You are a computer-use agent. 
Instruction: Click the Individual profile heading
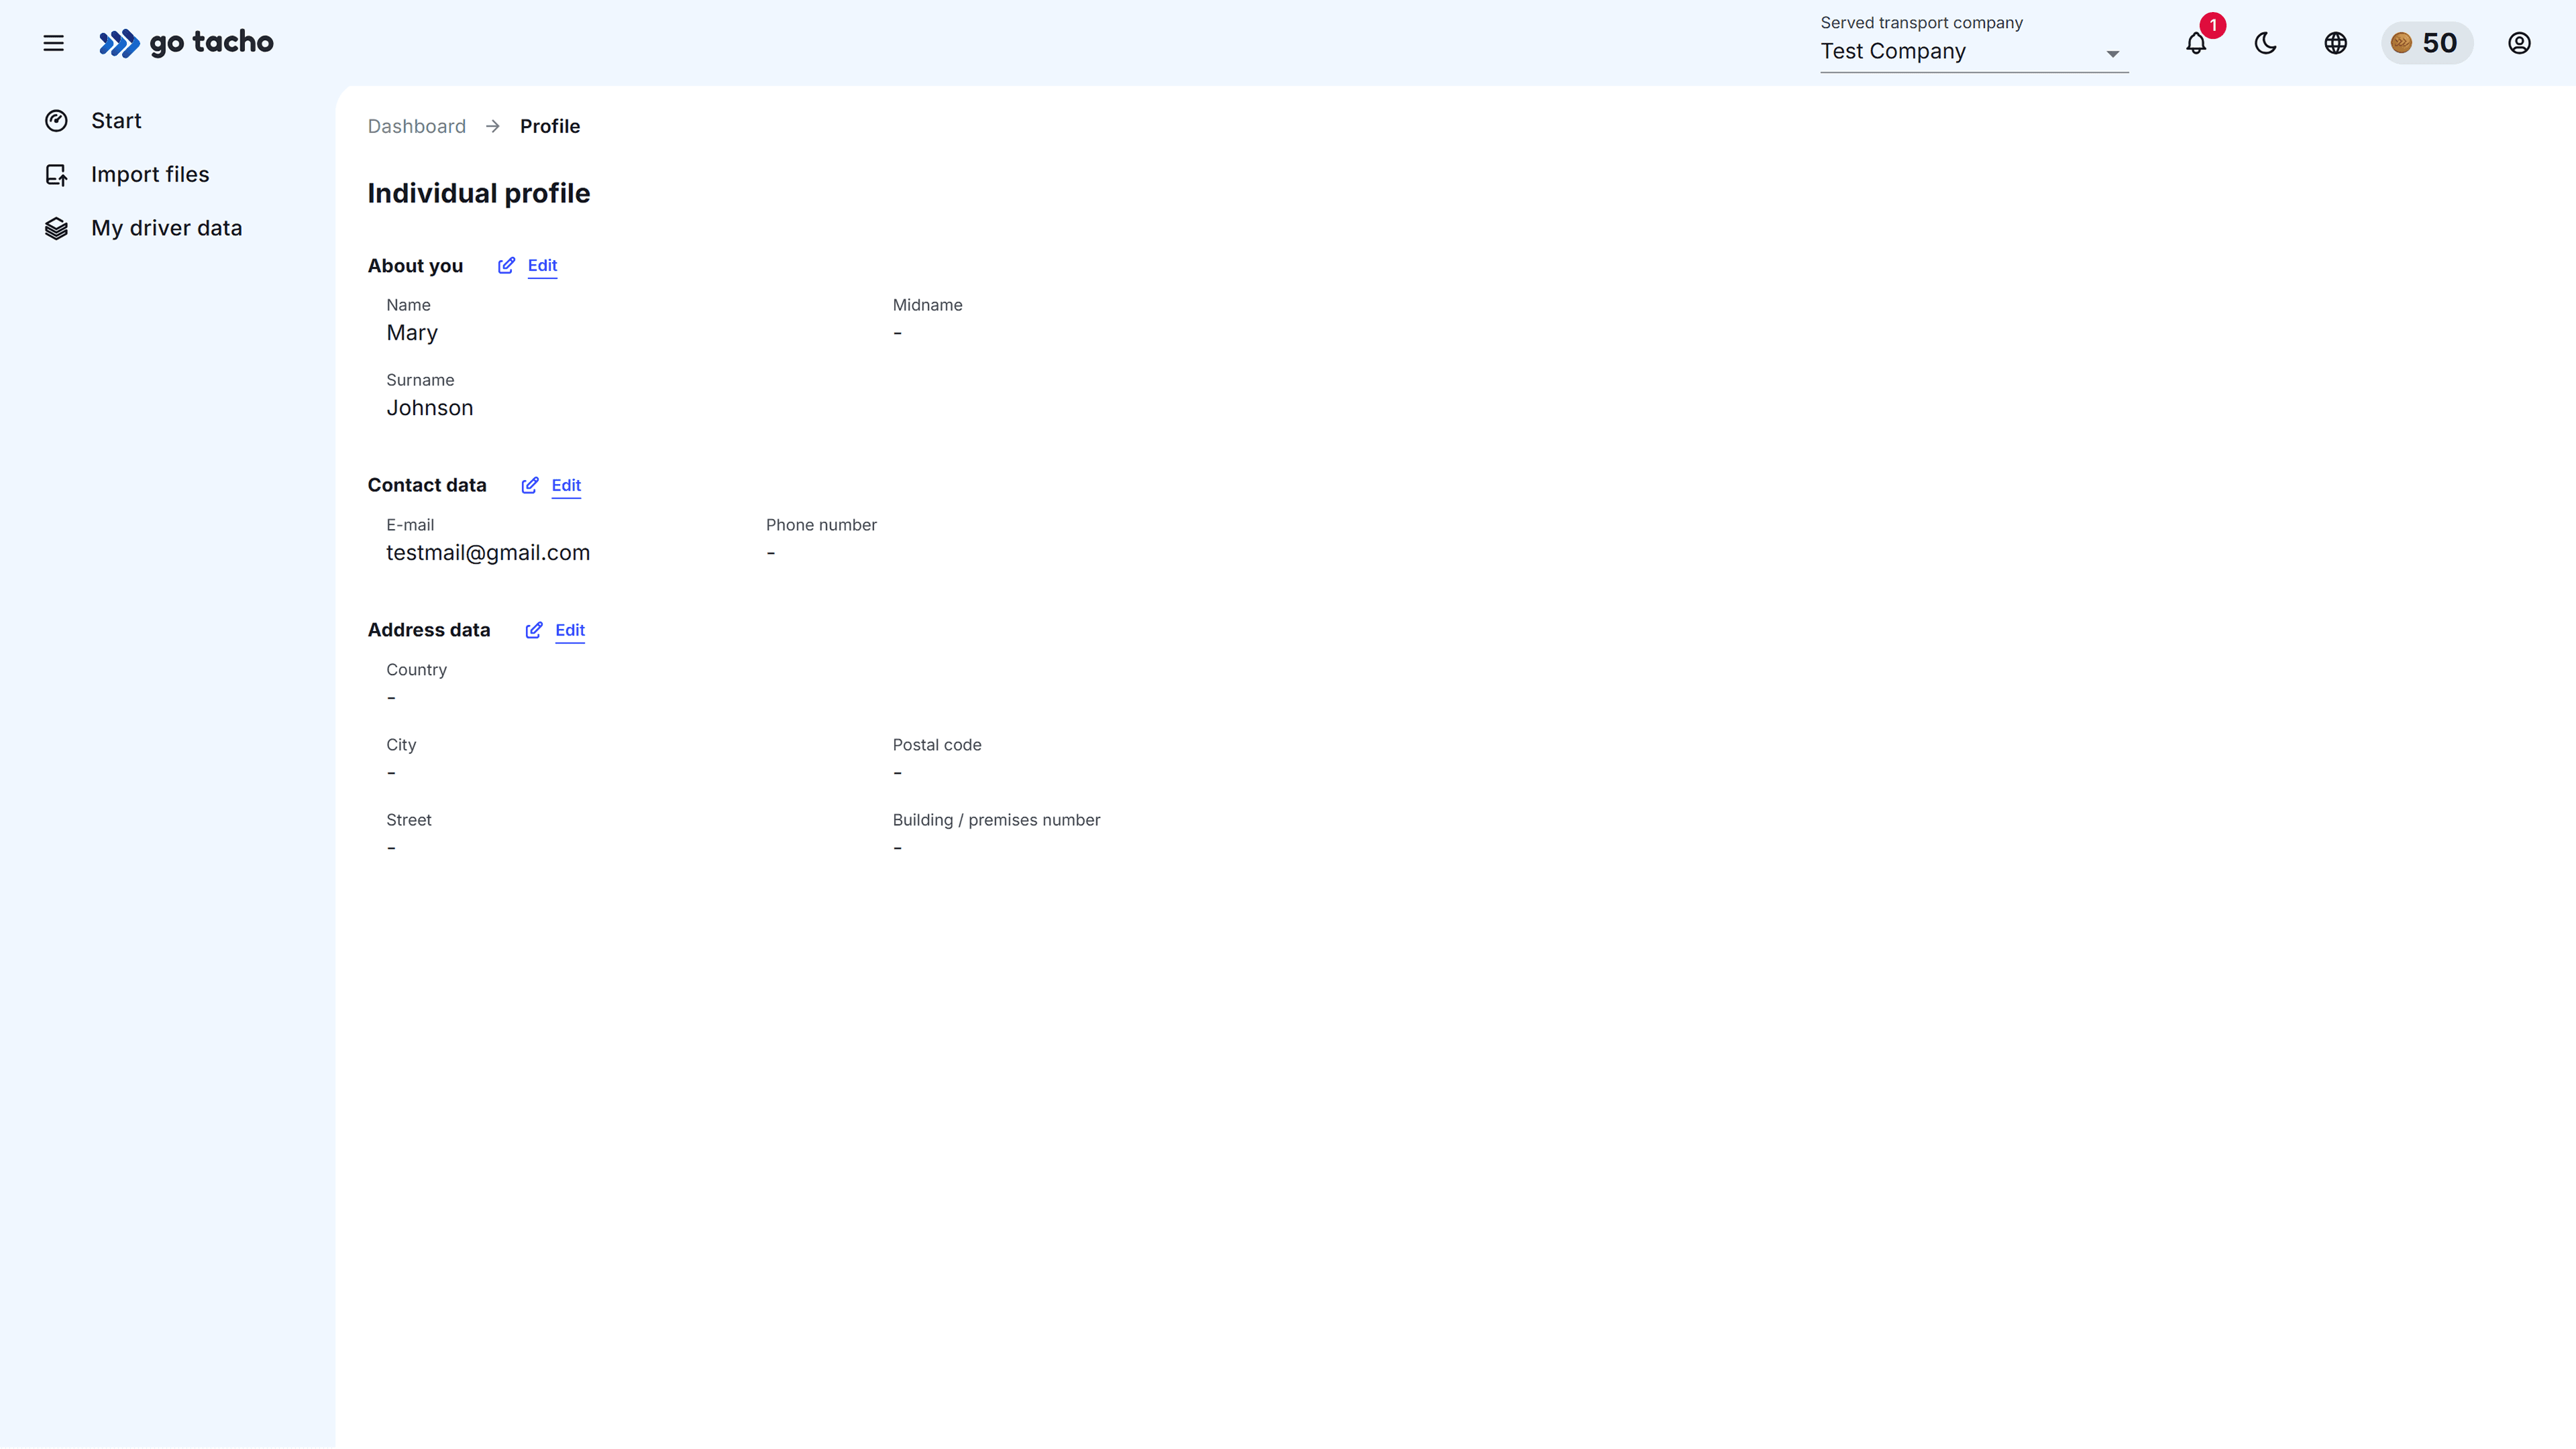[479, 193]
